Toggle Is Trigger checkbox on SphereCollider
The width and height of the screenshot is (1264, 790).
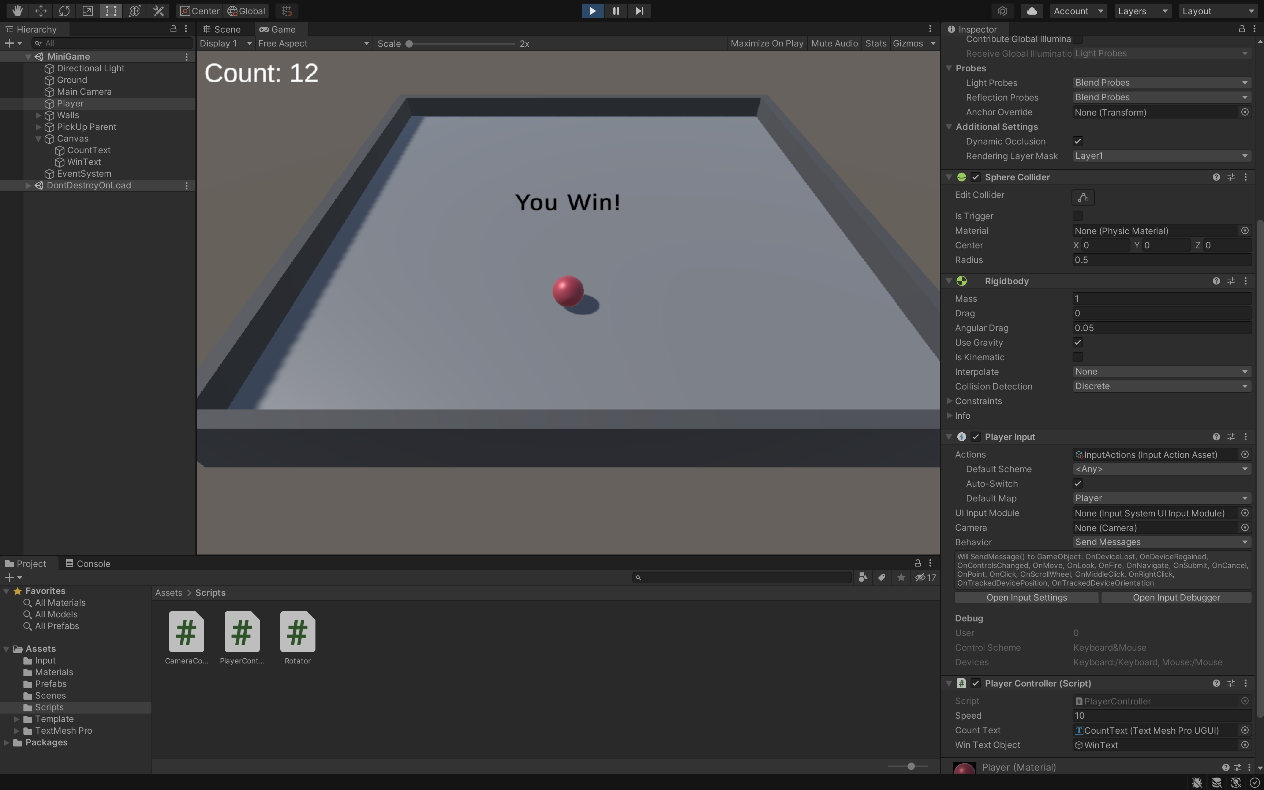pos(1077,216)
